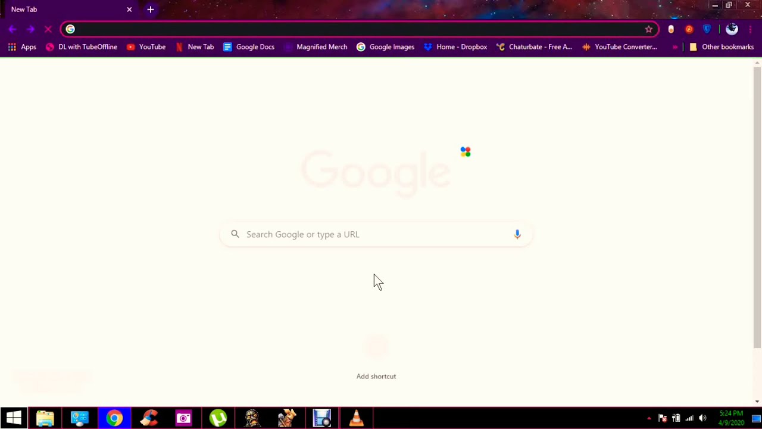The image size is (762, 429).
Task: Open the Google Images bookmark
Action: click(x=385, y=46)
